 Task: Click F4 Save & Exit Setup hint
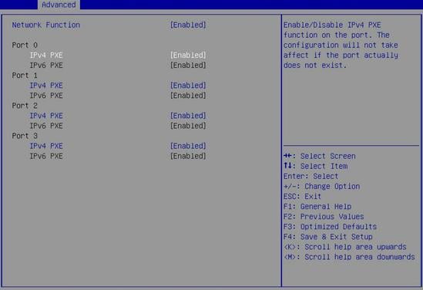click(328, 237)
